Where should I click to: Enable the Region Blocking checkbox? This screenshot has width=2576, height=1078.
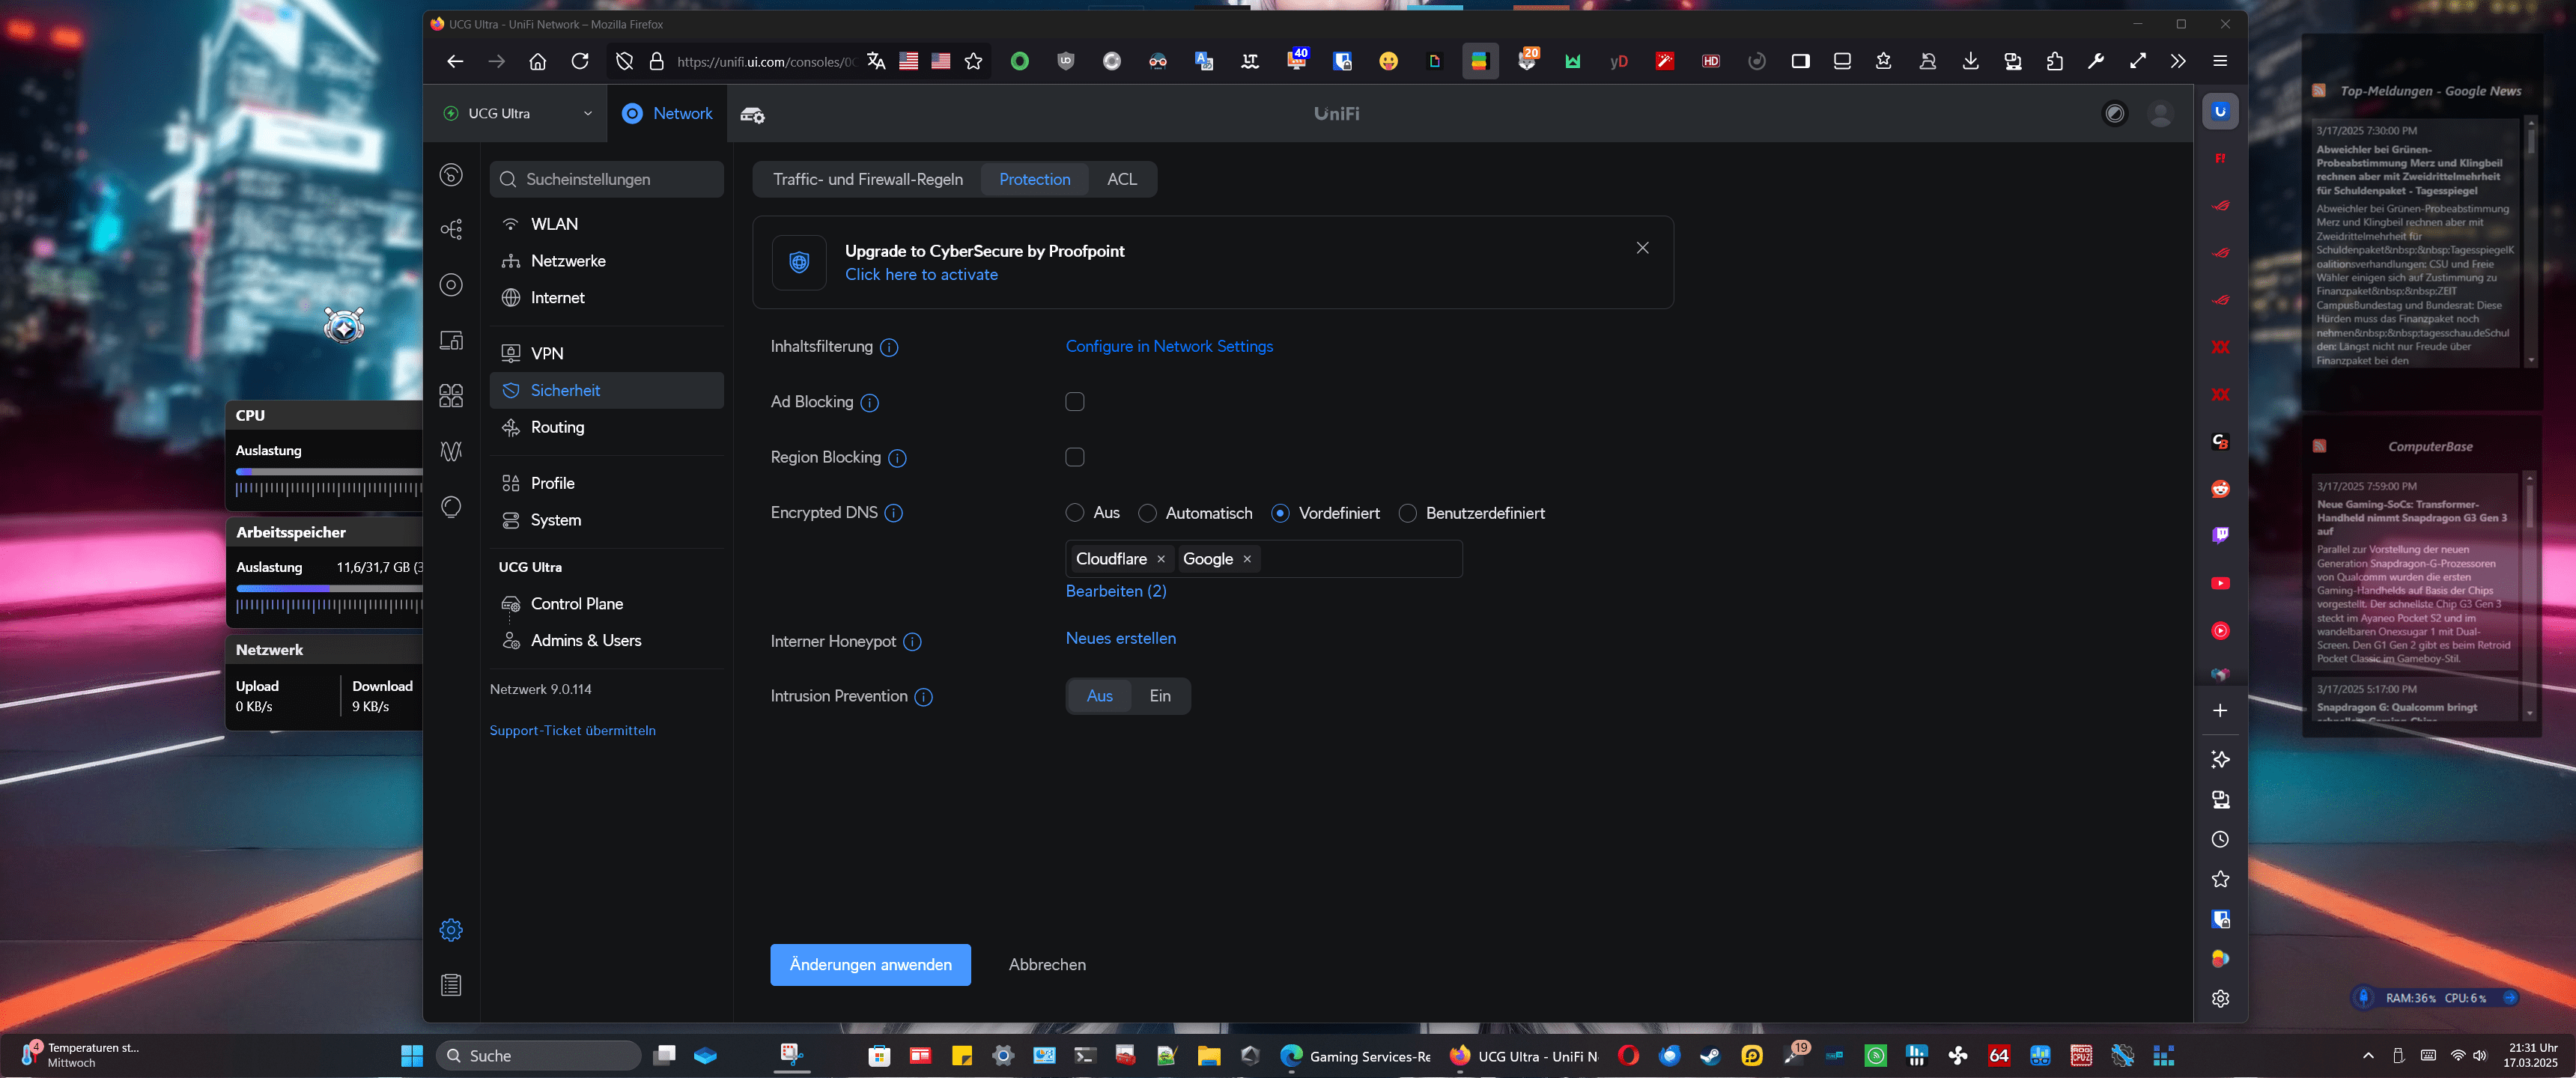[x=1075, y=457]
